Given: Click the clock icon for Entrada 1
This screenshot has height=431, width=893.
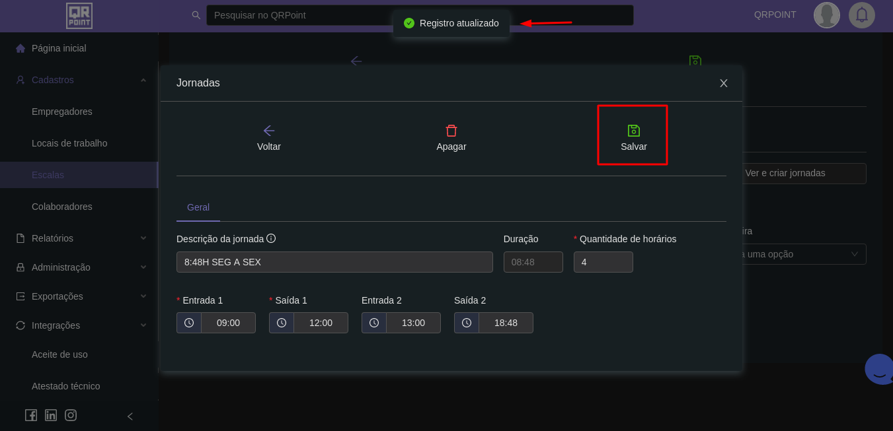Looking at the screenshot, I should coord(189,323).
